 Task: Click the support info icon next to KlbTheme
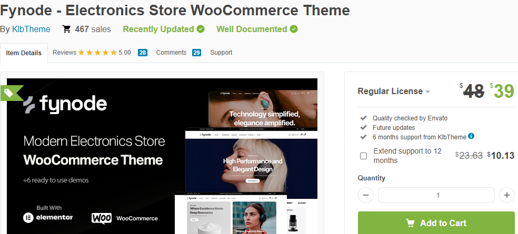pos(471,136)
